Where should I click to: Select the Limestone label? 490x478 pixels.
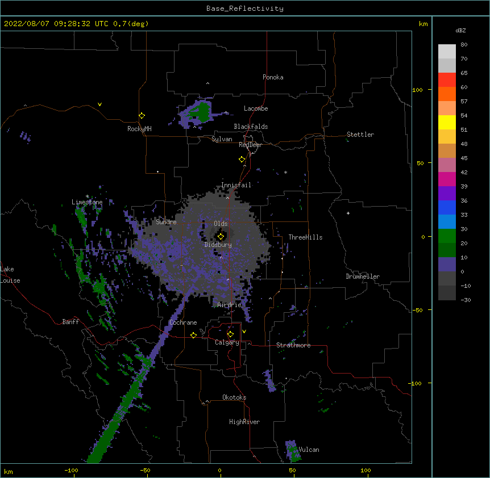(87, 202)
